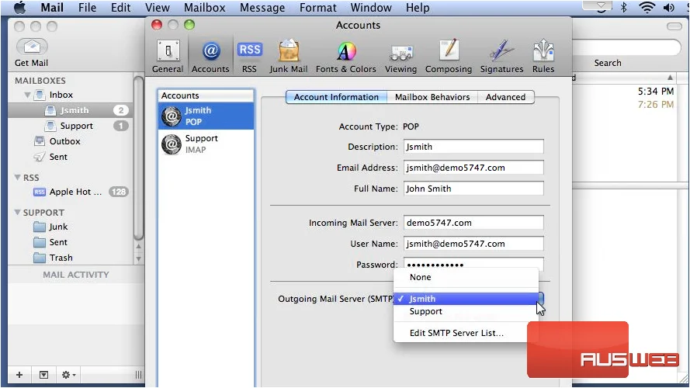Click the Mail window toolbar toggle pill
This screenshot has height=388, width=690.
pyautogui.click(x=674, y=26)
